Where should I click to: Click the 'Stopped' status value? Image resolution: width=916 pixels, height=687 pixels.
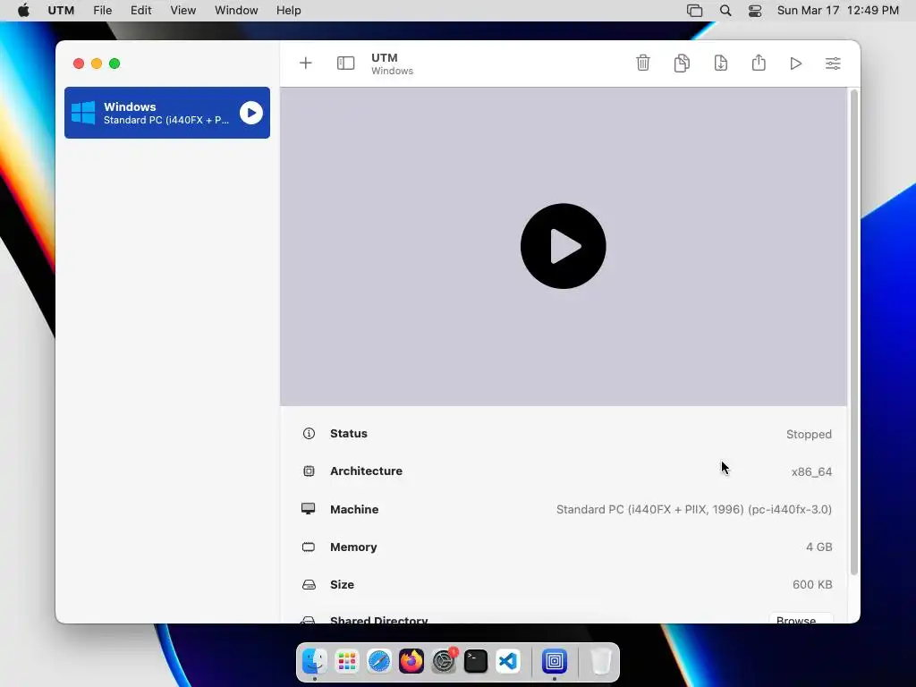click(x=809, y=434)
